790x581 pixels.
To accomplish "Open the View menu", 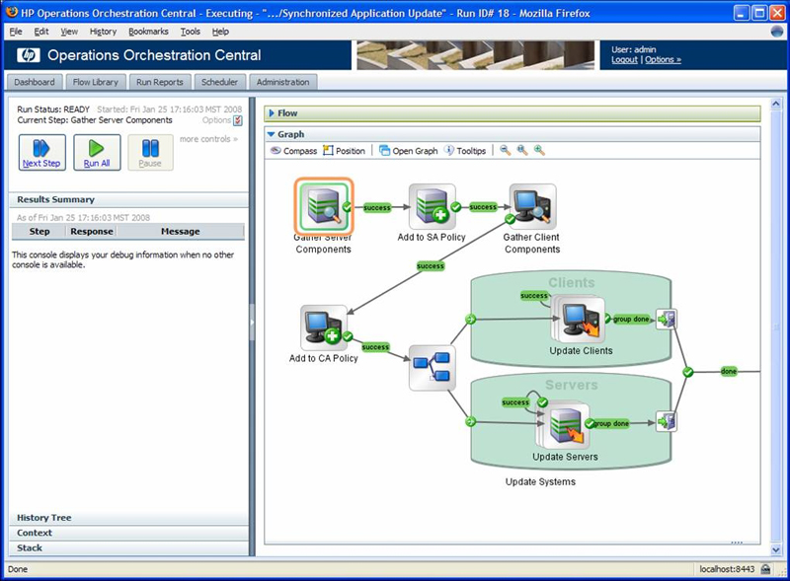I will tap(69, 32).
